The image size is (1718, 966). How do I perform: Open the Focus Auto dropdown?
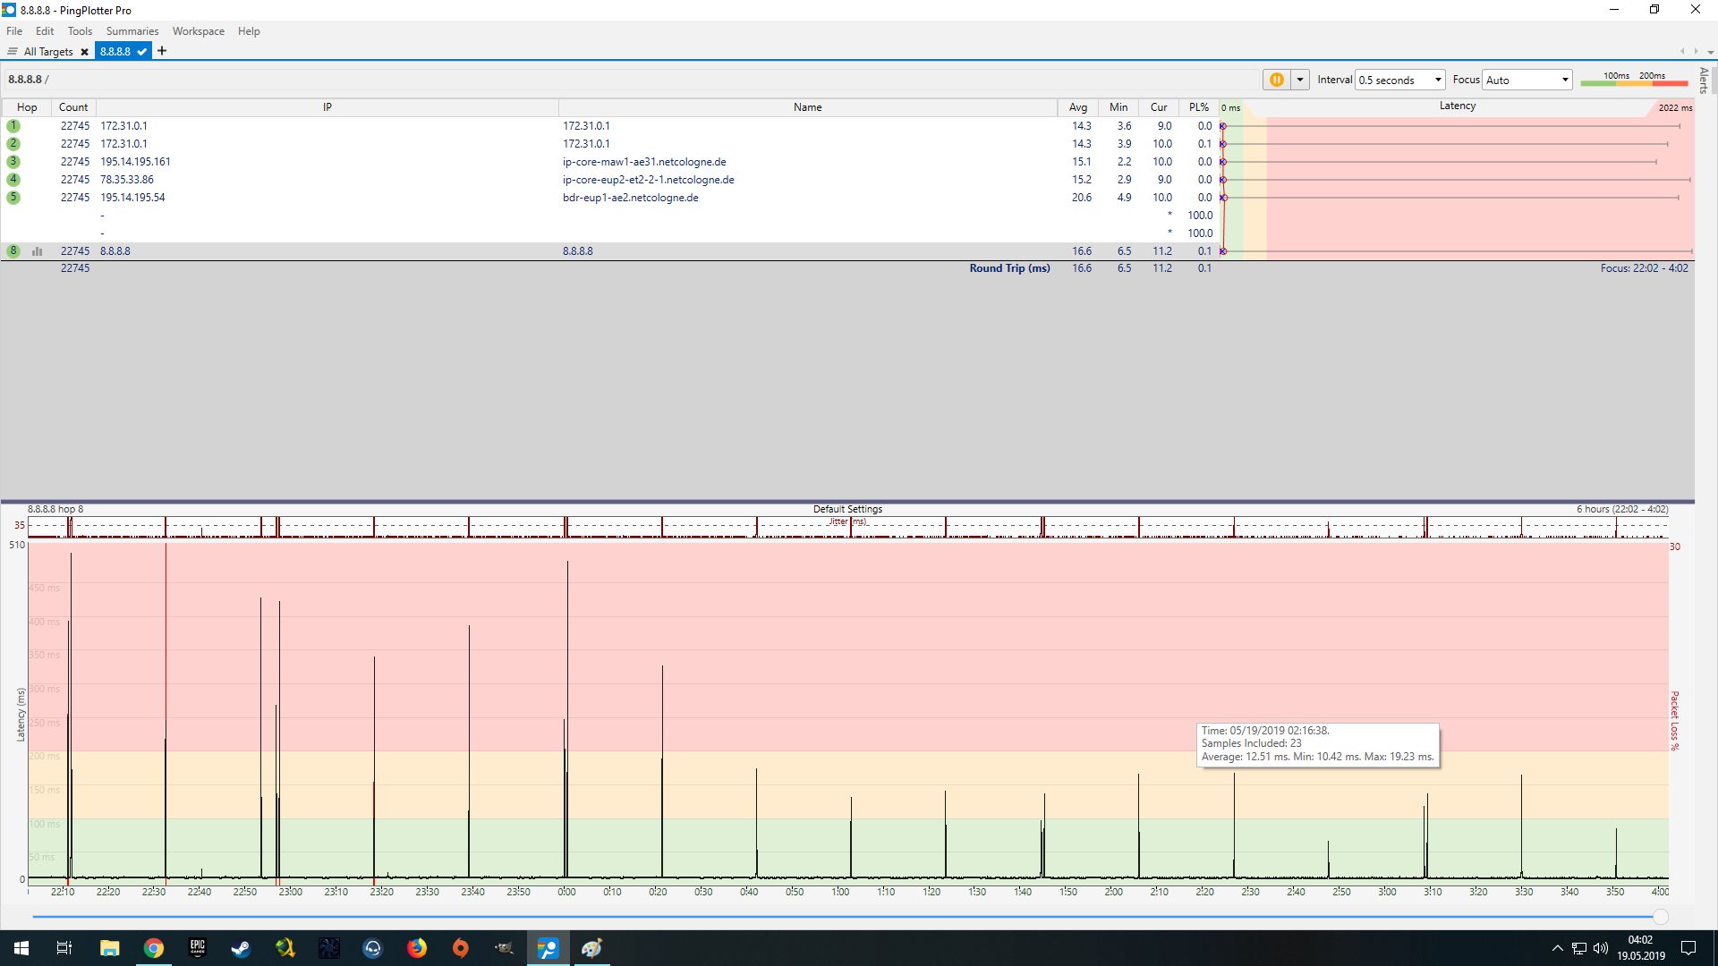point(1527,80)
